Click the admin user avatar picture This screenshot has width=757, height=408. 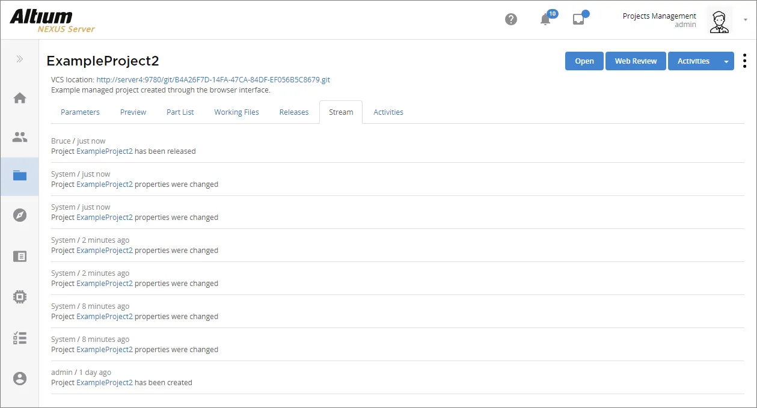pyautogui.click(x=719, y=20)
